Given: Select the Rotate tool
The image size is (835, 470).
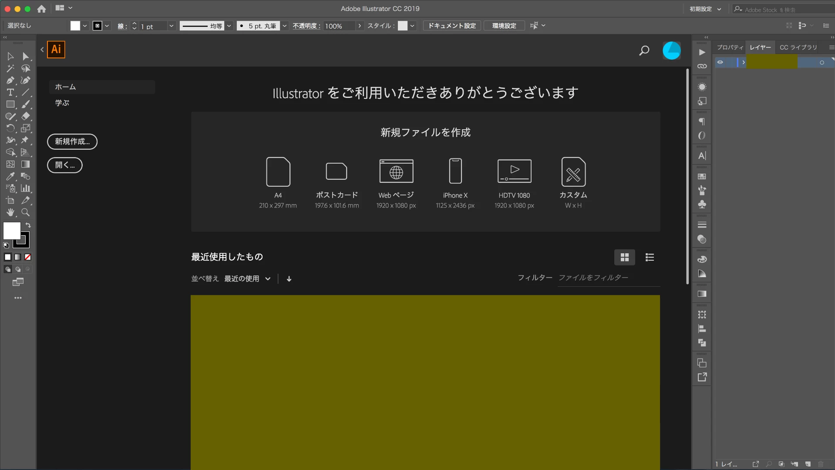Looking at the screenshot, I should pyautogui.click(x=10, y=128).
